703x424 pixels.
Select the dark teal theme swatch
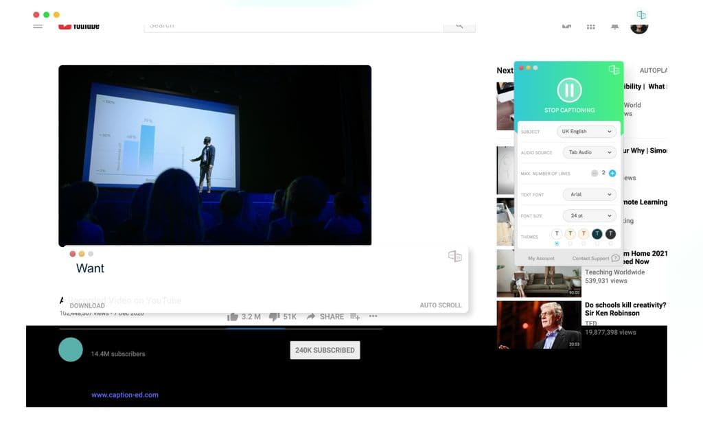[597, 233]
